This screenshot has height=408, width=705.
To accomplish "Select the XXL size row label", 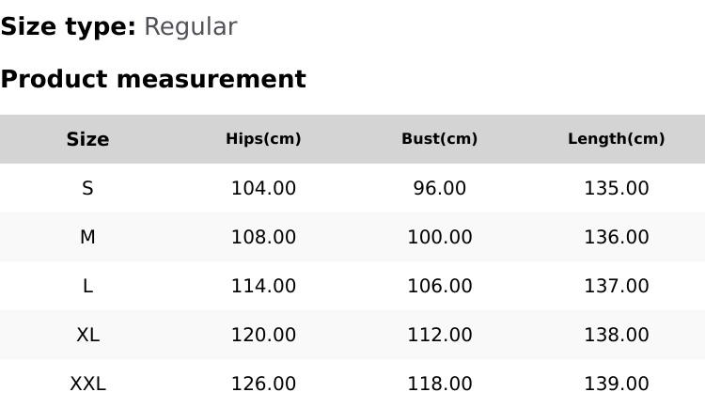I will [x=87, y=384].
